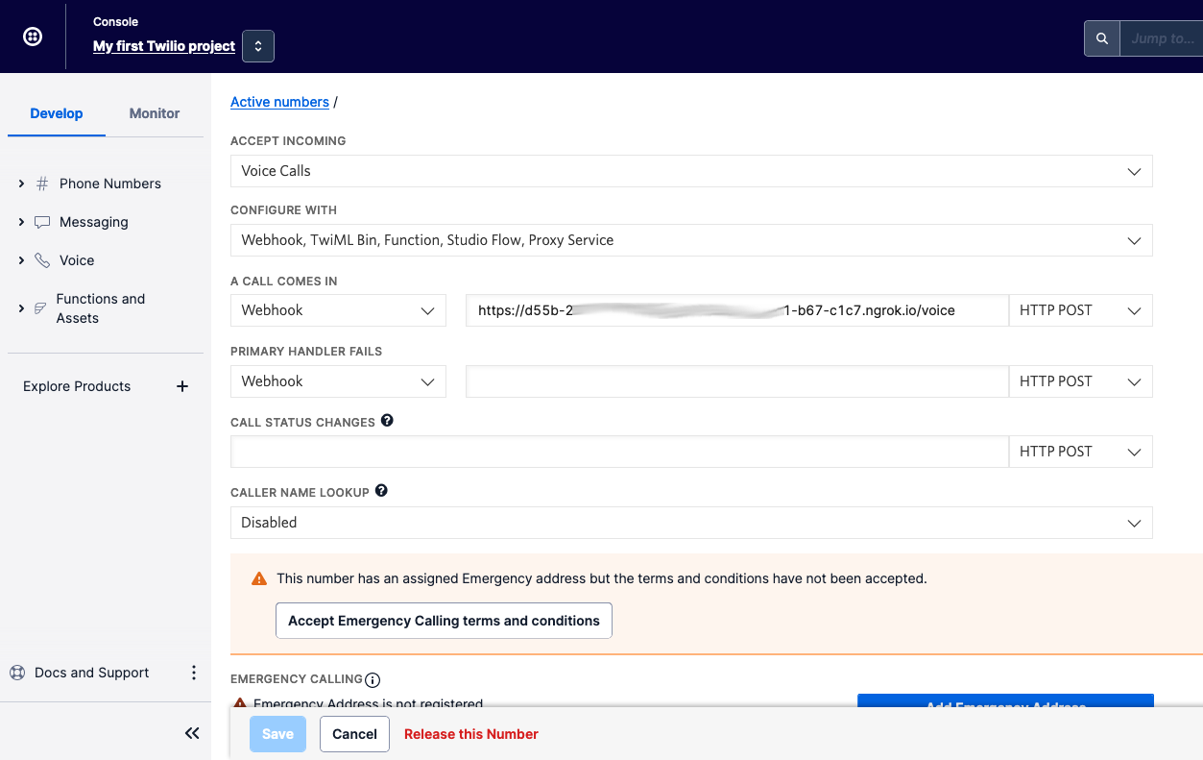The width and height of the screenshot is (1203, 760).
Task: Expand the Voice chevron
Action: coord(21,260)
